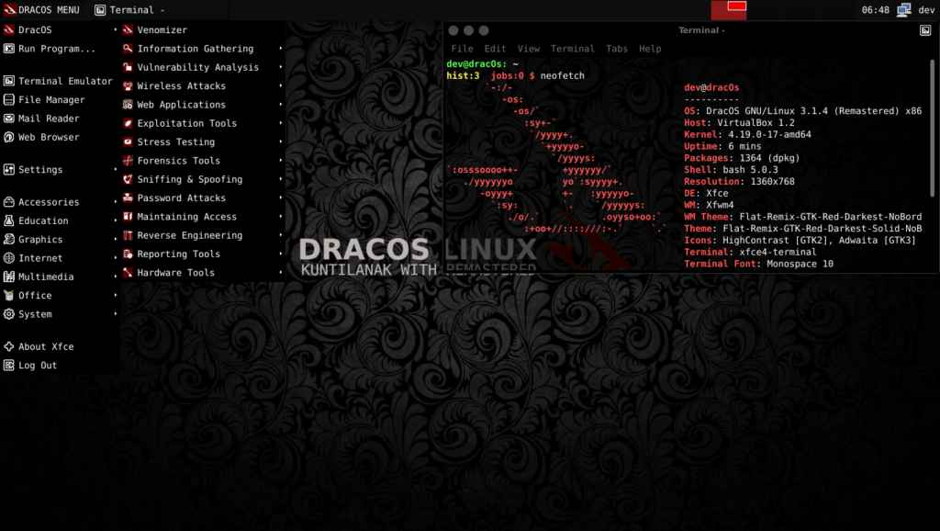940x531 pixels.
Task: Click the Hardware Tools icon
Action: (x=128, y=273)
